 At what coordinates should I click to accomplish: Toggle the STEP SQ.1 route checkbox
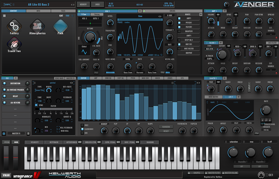tap(179, 40)
